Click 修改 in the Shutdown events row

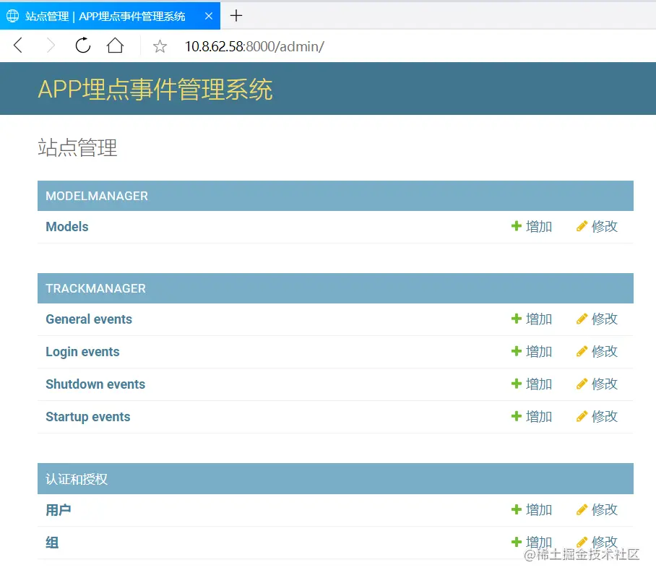pyautogui.click(x=597, y=384)
